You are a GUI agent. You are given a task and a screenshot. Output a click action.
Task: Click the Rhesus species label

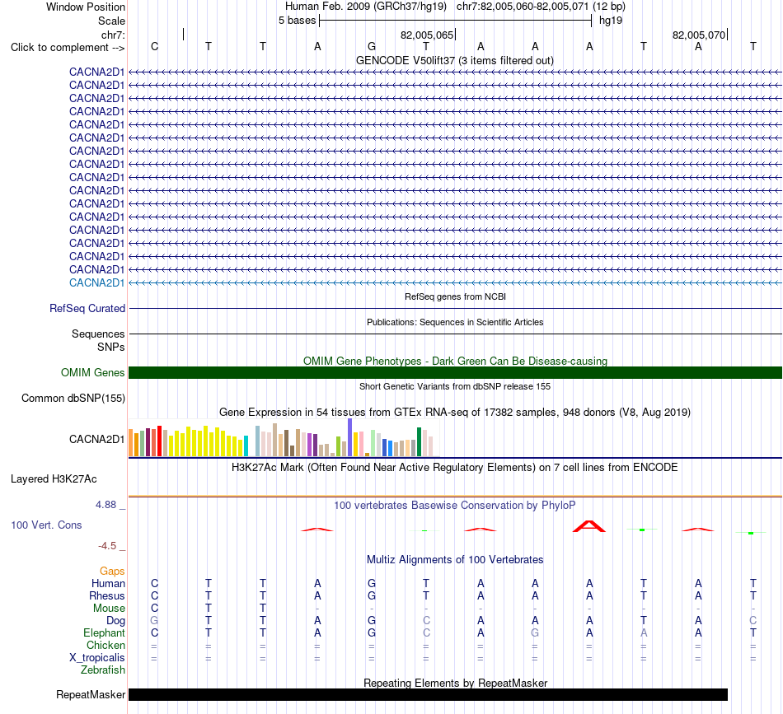(x=107, y=595)
